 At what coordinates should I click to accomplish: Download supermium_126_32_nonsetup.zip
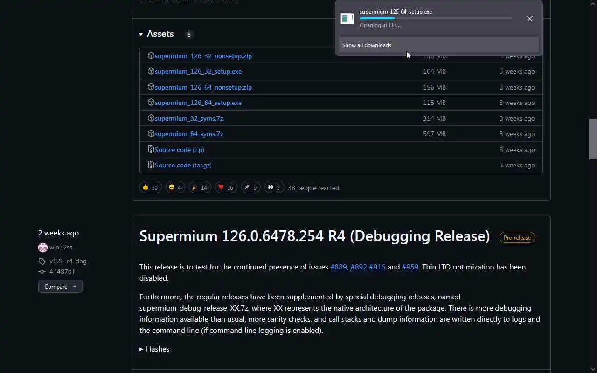pos(203,56)
